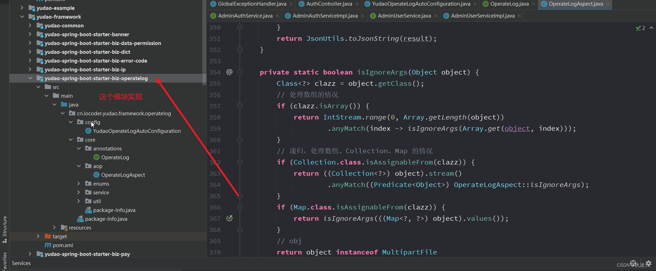Expand the util package
The image size is (656, 271).
[x=78, y=201]
